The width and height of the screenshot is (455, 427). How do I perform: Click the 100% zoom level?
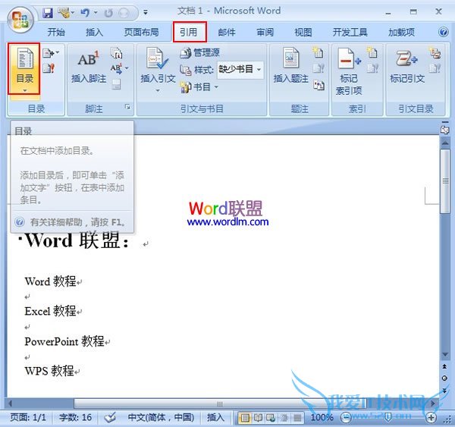(x=322, y=417)
